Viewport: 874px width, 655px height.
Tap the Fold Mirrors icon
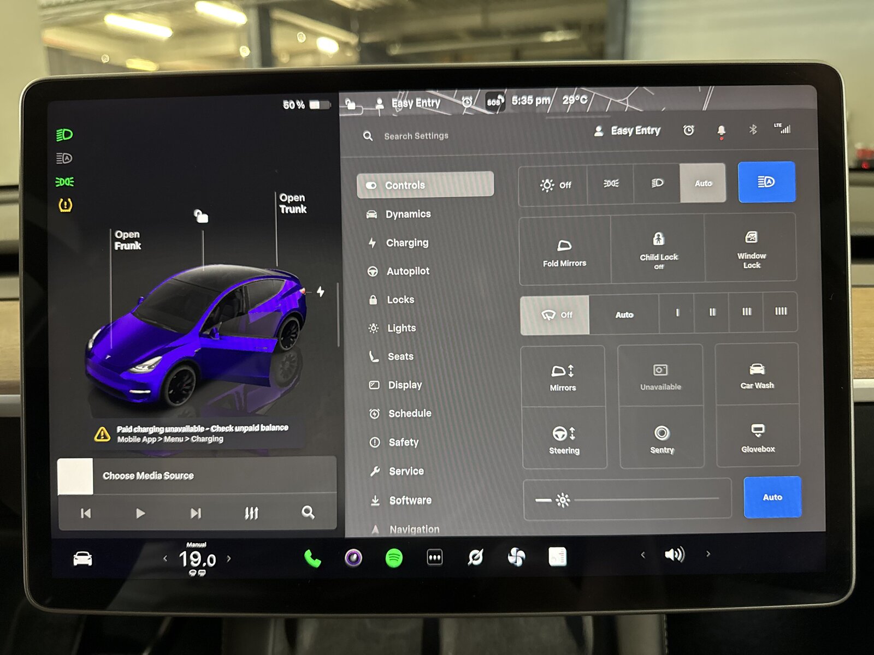564,251
